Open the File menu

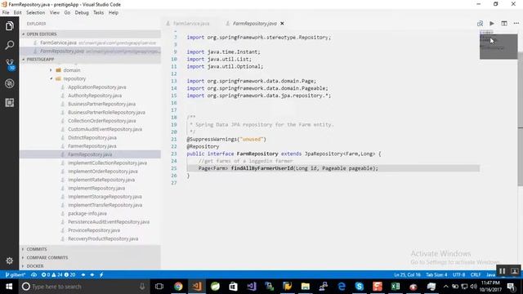(6, 13)
